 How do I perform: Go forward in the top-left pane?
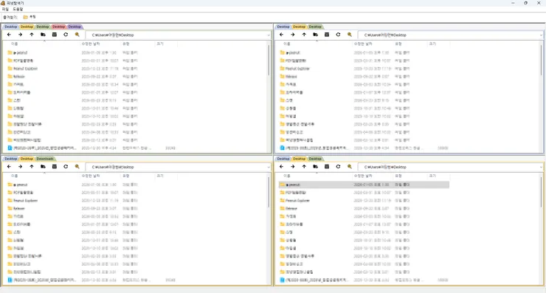[20, 35]
